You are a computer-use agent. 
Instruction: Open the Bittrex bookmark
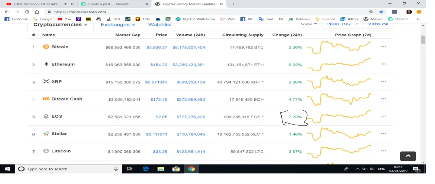click(x=349, y=19)
